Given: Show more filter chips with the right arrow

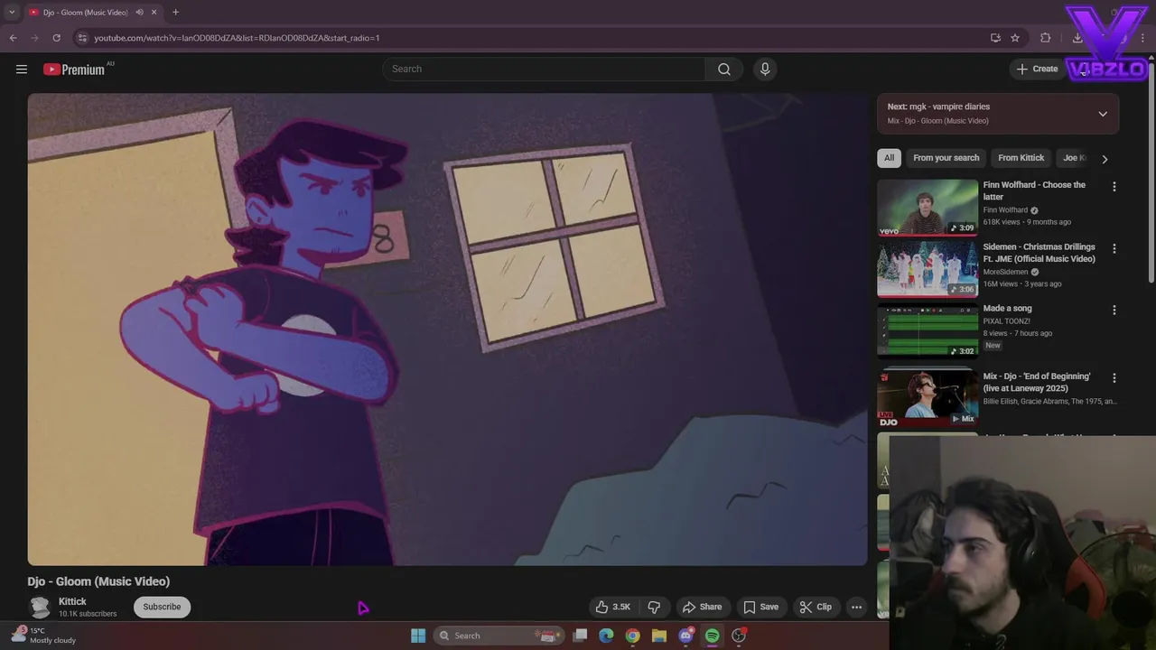Looking at the screenshot, I should [x=1104, y=159].
